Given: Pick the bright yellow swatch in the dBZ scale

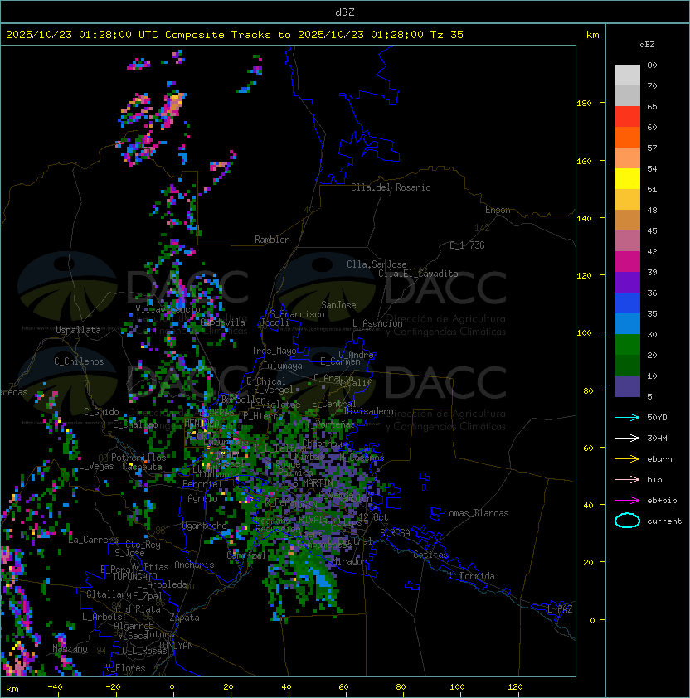Looking at the screenshot, I should [627, 179].
